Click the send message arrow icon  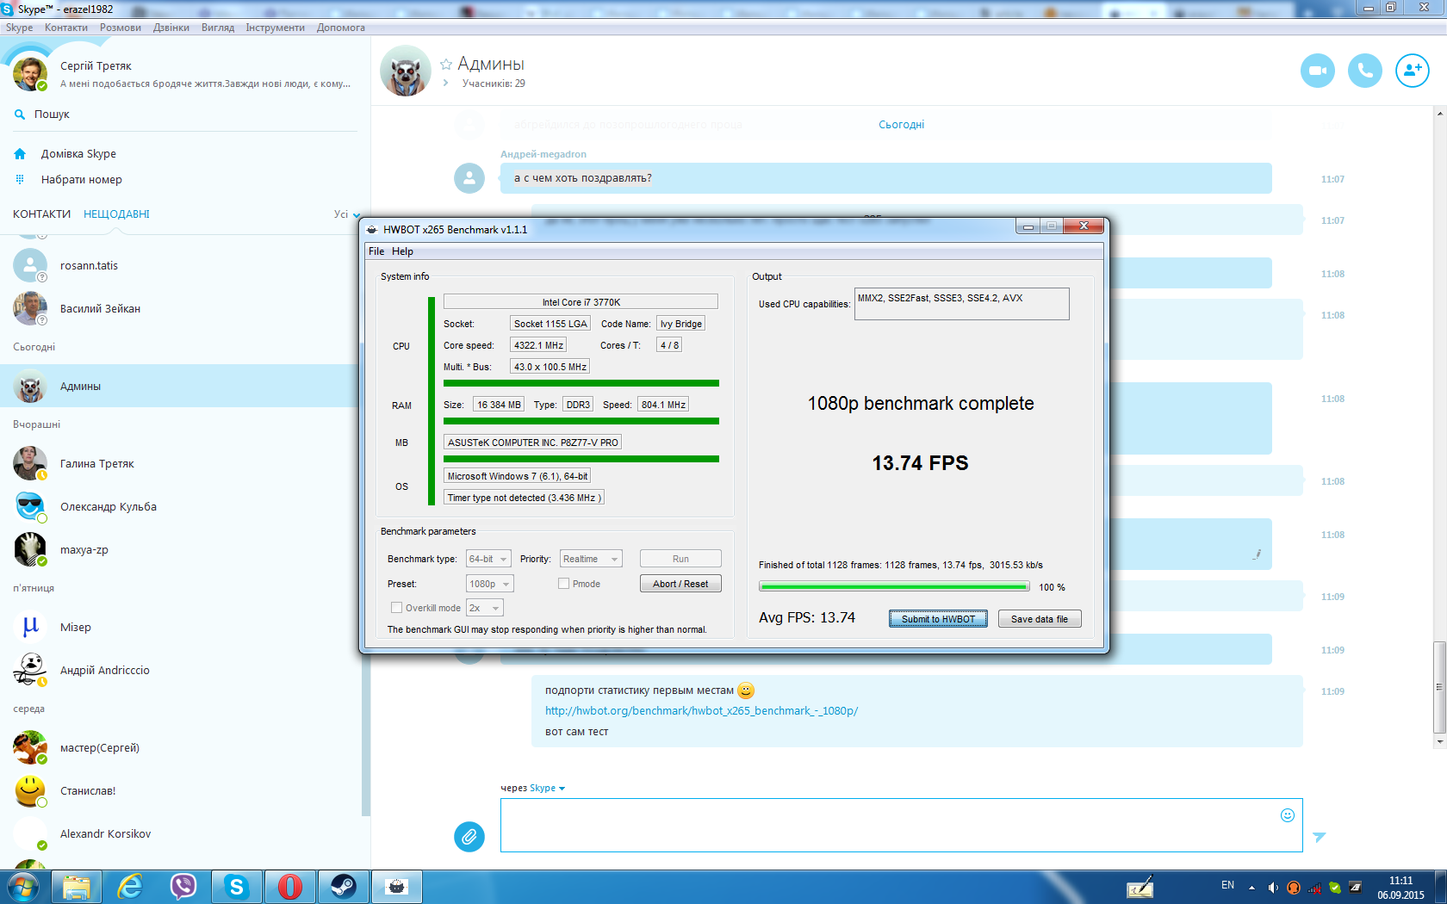click(x=1319, y=837)
